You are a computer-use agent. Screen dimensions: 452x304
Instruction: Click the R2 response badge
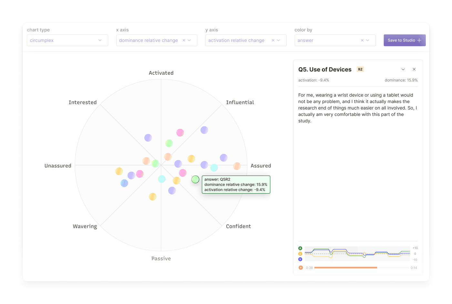[x=360, y=69]
